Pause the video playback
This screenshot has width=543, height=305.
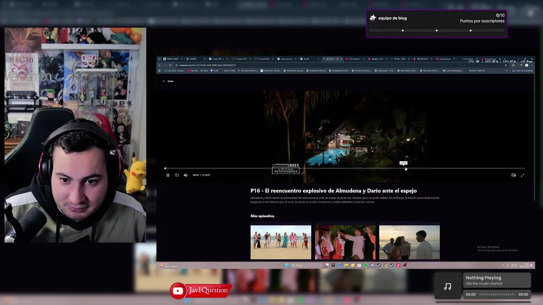click(168, 175)
